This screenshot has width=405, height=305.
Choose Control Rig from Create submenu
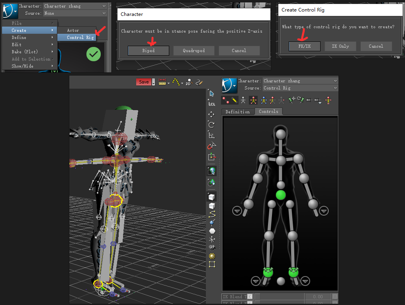click(x=80, y=37)
